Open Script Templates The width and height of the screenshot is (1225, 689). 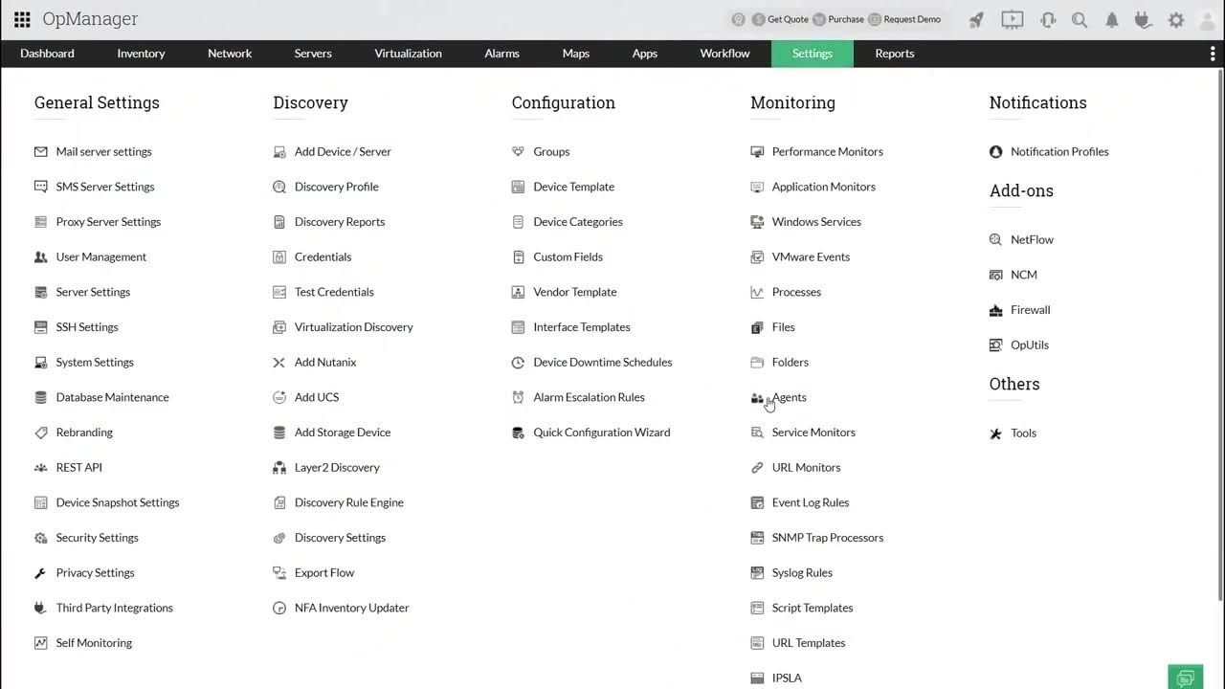click(x=812, y=608)
